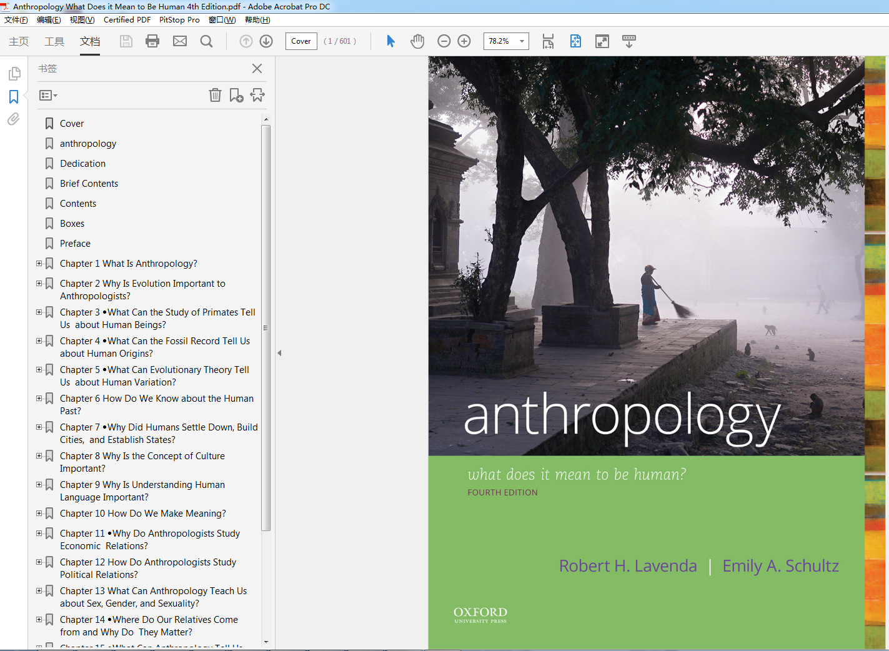
Task: Expand the Chapter 13 bookmark
Action: 39,591
